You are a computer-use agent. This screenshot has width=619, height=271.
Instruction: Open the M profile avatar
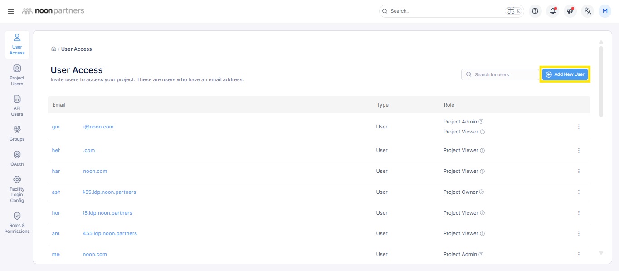coord(605,11)
